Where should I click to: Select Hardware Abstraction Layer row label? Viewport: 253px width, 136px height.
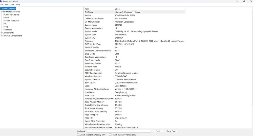97,89
